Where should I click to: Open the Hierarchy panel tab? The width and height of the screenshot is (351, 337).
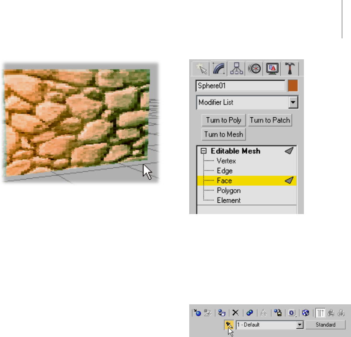(236, 68)
